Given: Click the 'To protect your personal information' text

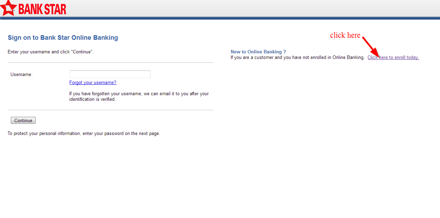Looking at the screenshot, I should (84, 134).
